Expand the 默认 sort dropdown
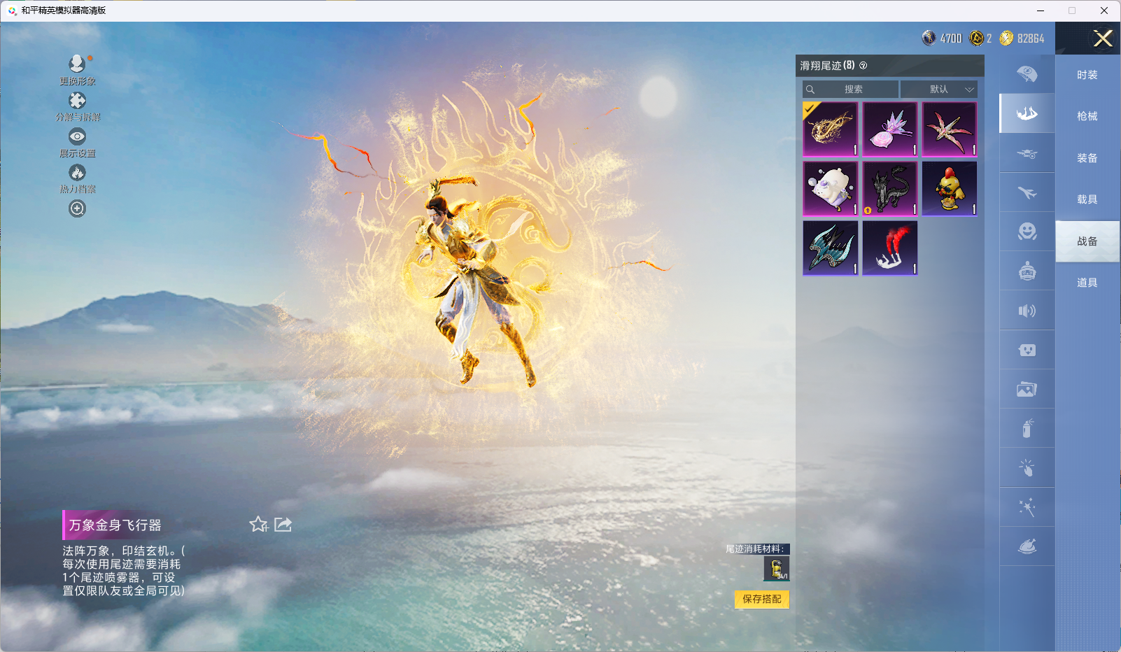1121x652 pixels. coord(938,90)
